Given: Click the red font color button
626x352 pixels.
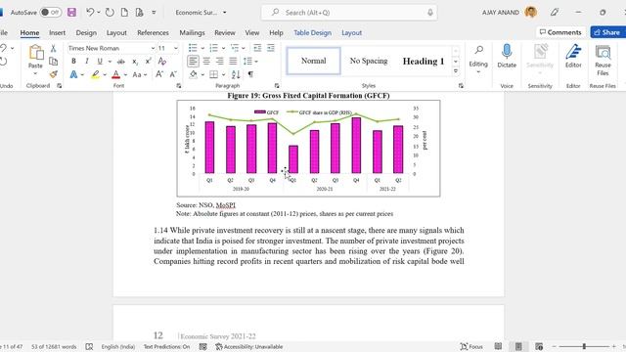Looking at the screenshot, I should coord(115,74).
